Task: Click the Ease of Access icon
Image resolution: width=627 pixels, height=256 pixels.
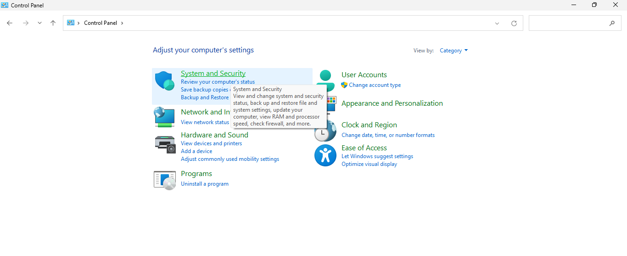Action: click(325, 155)
